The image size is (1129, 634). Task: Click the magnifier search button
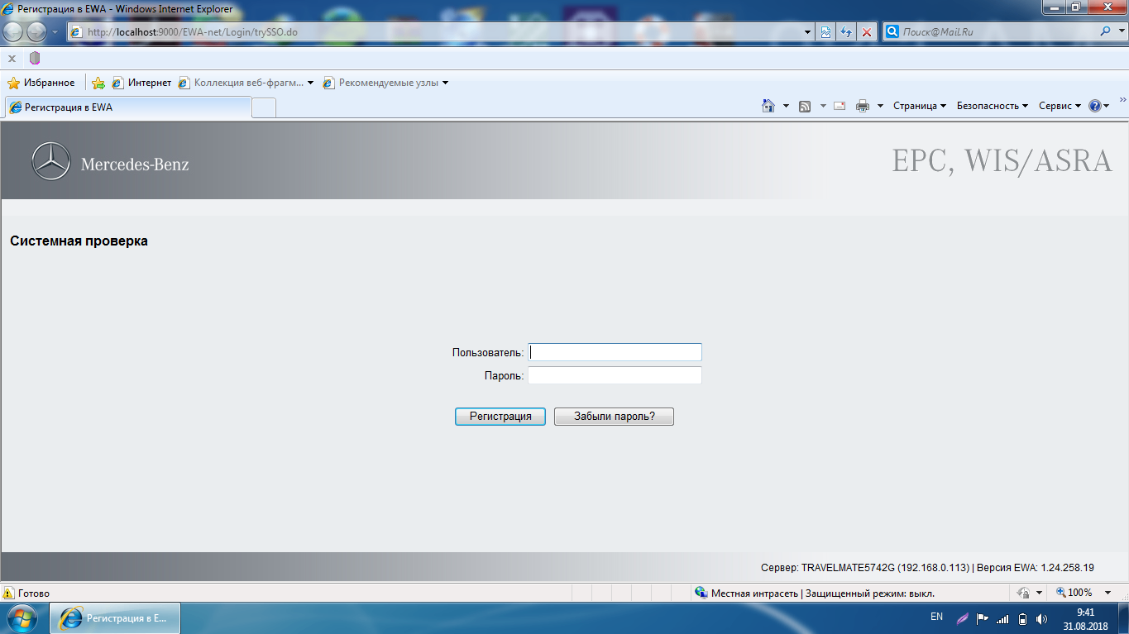1106,32
